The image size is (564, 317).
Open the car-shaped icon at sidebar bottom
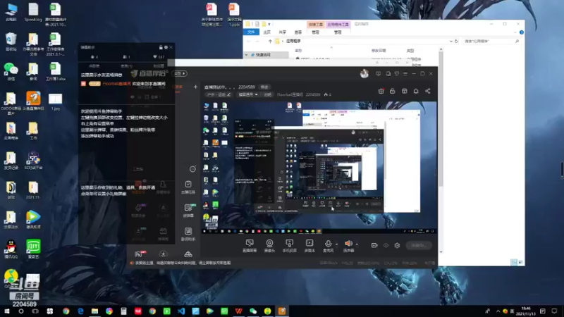click(188, 254)
